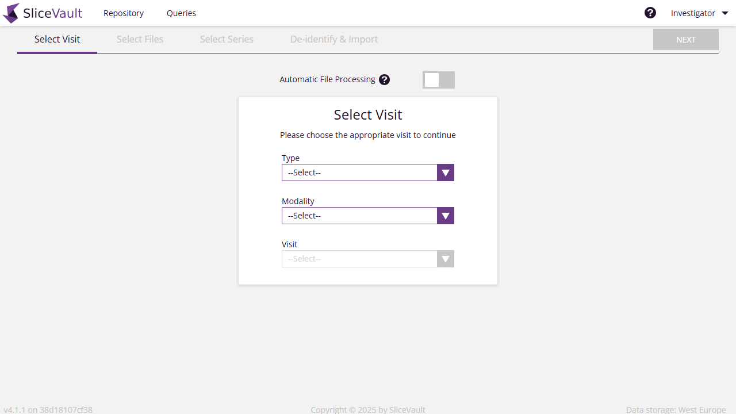736x414 pixels.
Task: Open the Repository menu
Action: [123, 13]
